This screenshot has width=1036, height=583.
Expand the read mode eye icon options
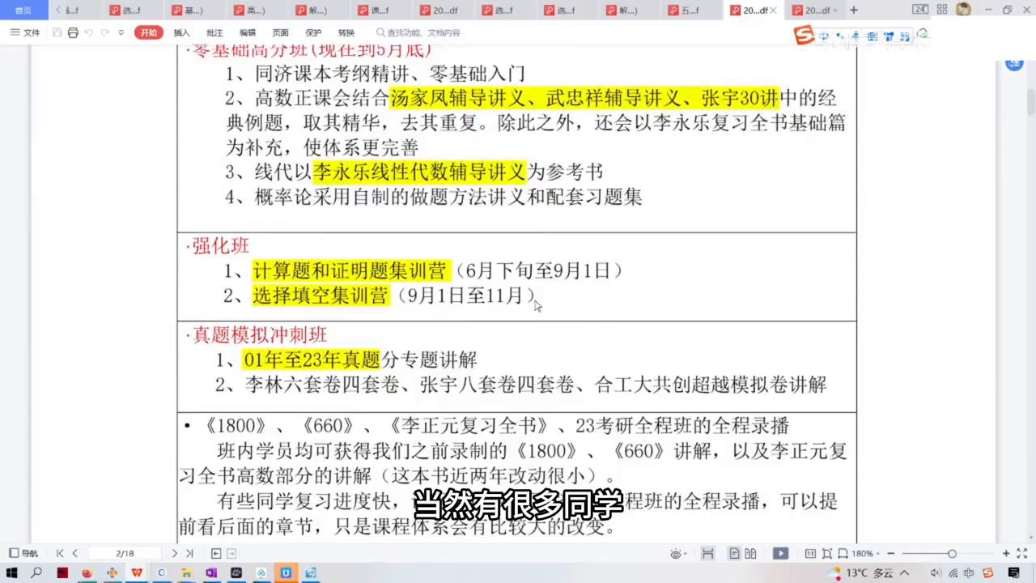click(677, 553)
